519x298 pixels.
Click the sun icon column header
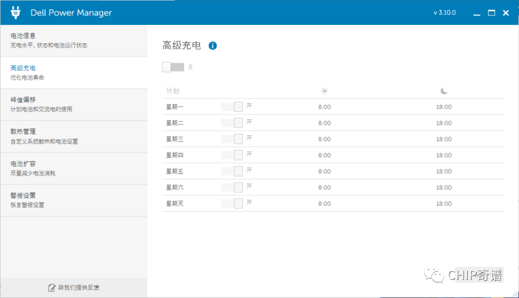coord(324,91)
